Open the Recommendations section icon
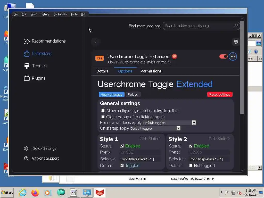Screen dimensions: 264x198 pyautogui.click(x=27, y=41)
